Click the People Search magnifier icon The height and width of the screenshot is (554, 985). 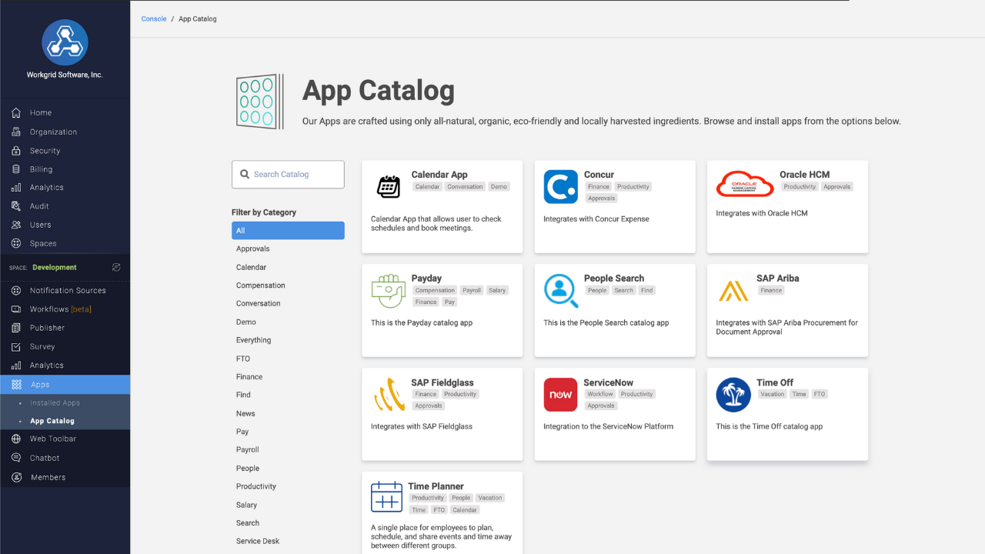click(x=561, y=291)
